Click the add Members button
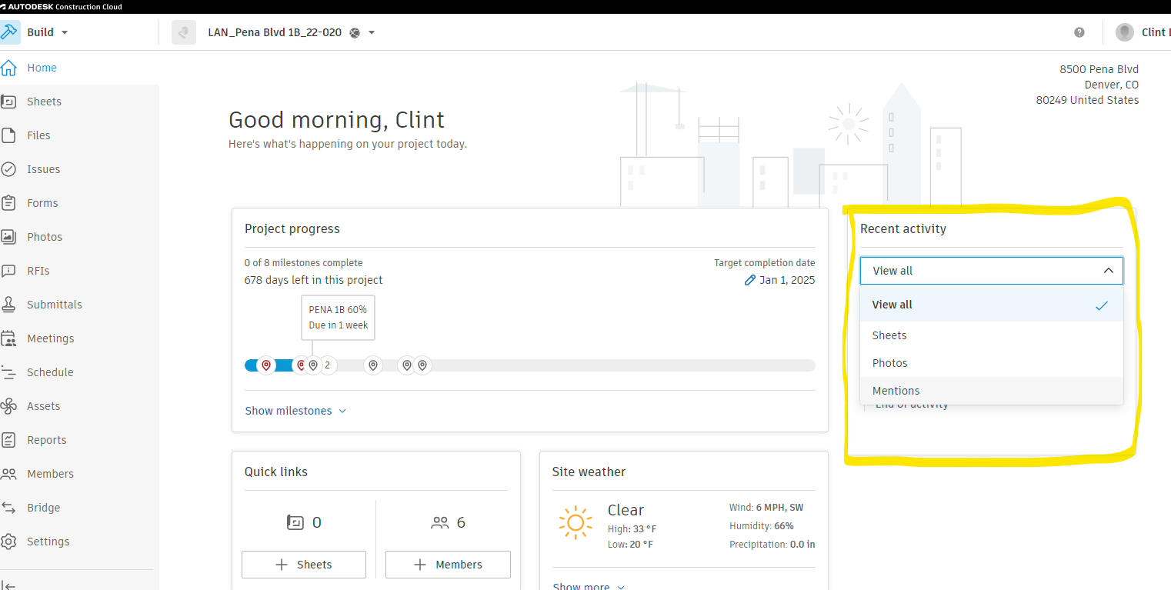This screenshot has height=590, width=1171. coord(448,565)
